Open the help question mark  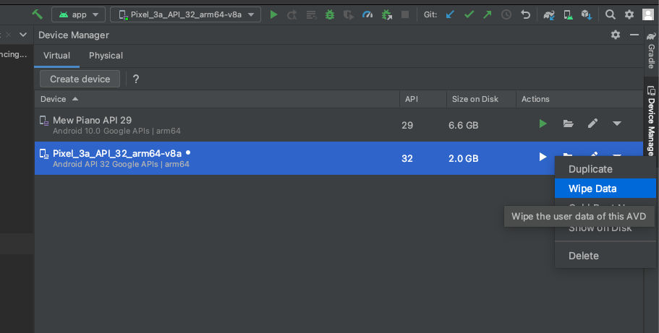[x=136, y=79]
